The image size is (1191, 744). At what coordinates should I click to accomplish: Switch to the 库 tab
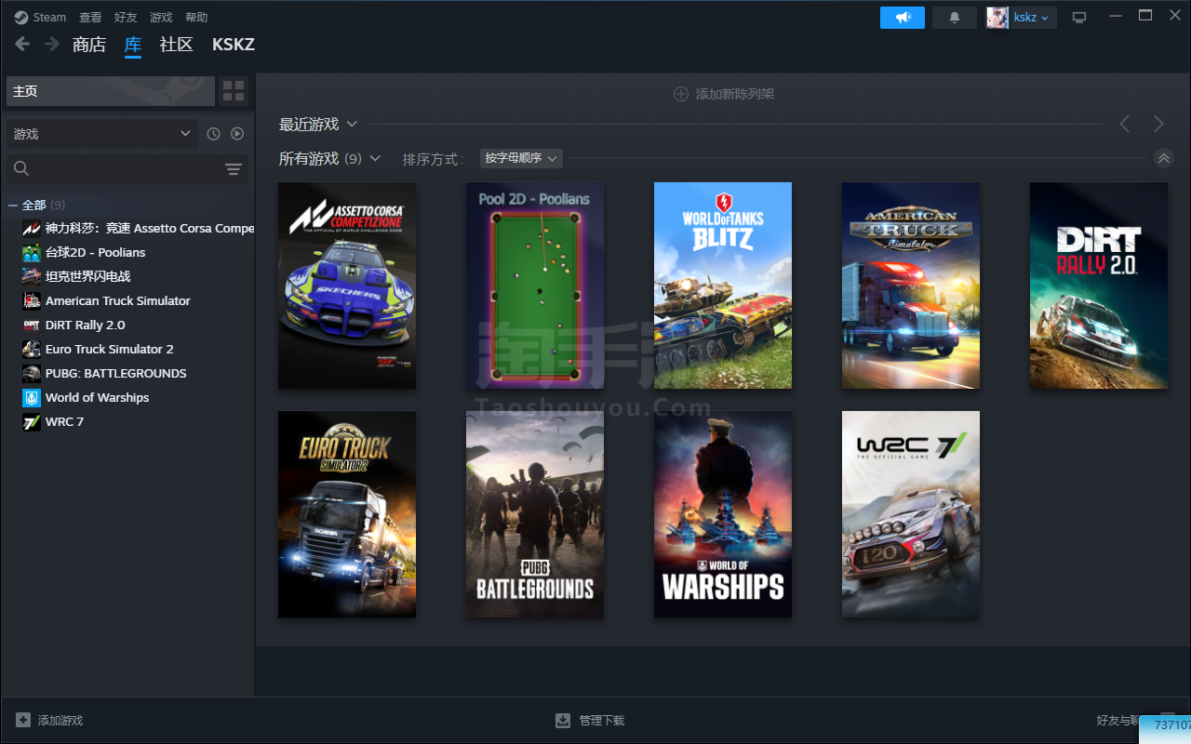[x=133, y=45]
